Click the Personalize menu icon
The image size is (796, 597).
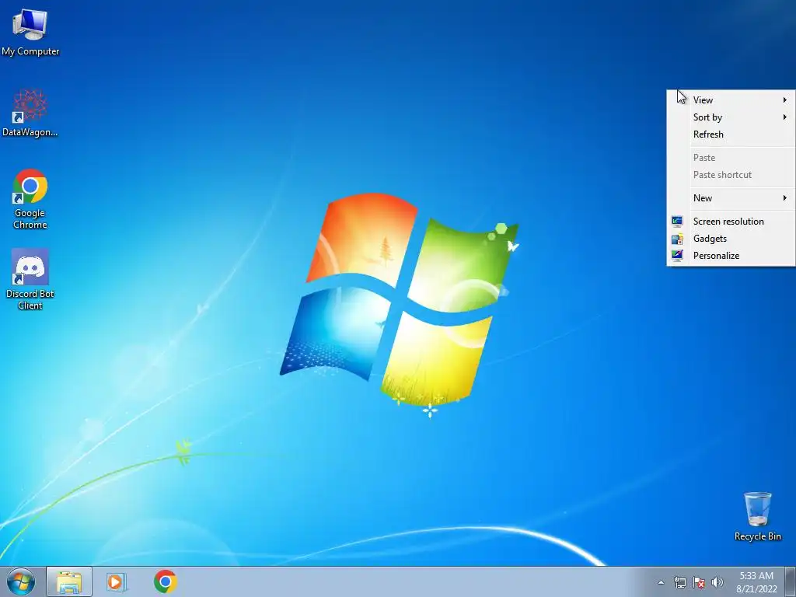coord(677,256)
